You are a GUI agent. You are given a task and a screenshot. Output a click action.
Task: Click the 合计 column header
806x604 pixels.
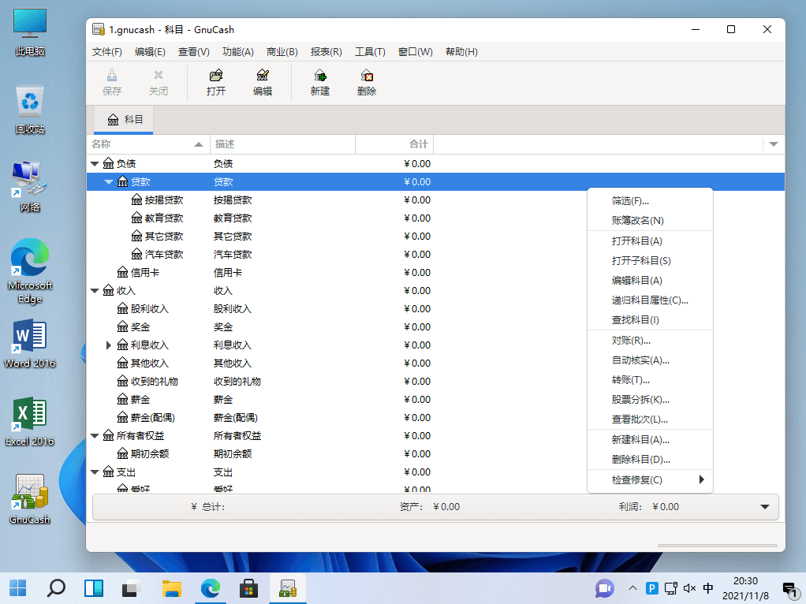click(x=394, y=144)
